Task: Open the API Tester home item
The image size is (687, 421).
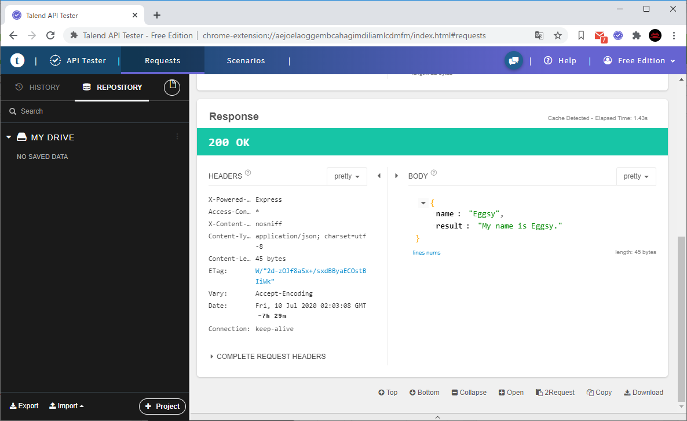Action: (78, 60)
